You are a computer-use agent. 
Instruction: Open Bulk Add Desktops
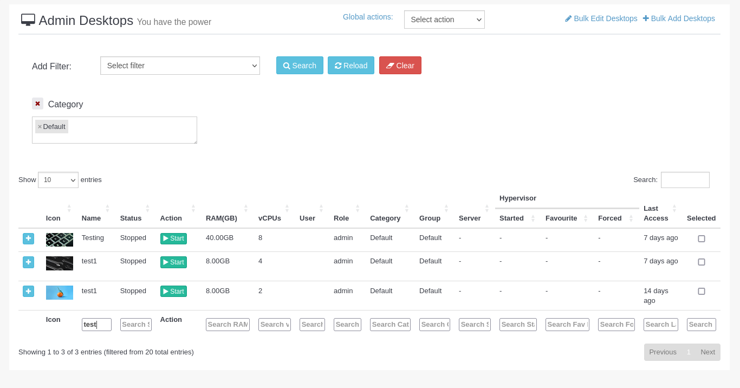679,18
